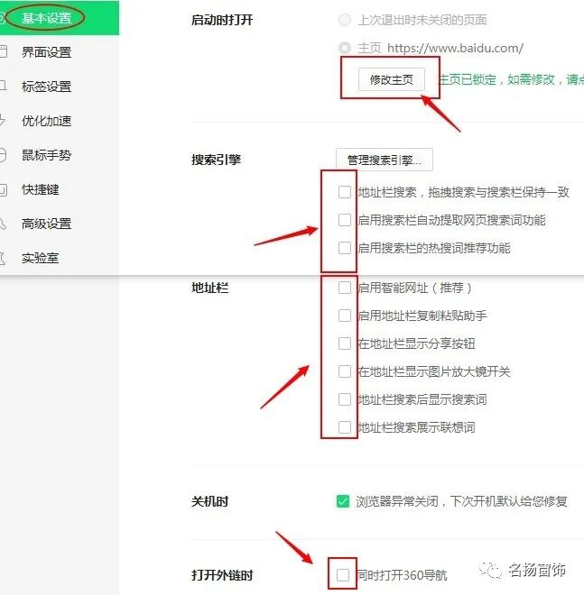Click the 打开外链时 section label
Image resolution: width=584 pixels, height=595 pixels.
pyautogui.click(x=222, y=575)
